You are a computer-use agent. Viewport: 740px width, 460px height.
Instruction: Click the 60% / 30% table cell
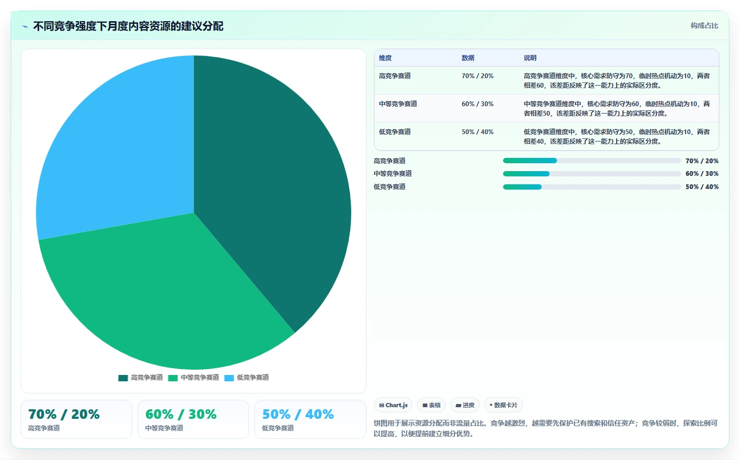(477, 104)
